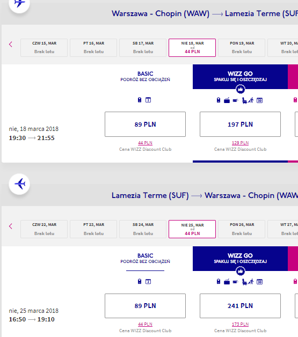Screen dimensions: 298x337
Task: Click the return WIZZ GO 30-day calendar icon
Action: click(259, 282)
